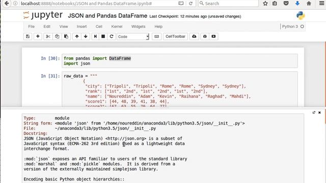Viewport: 326px width, 183px height.
Task: Click the gift icon in the toolbar
Action: click(x=205, y=37)
